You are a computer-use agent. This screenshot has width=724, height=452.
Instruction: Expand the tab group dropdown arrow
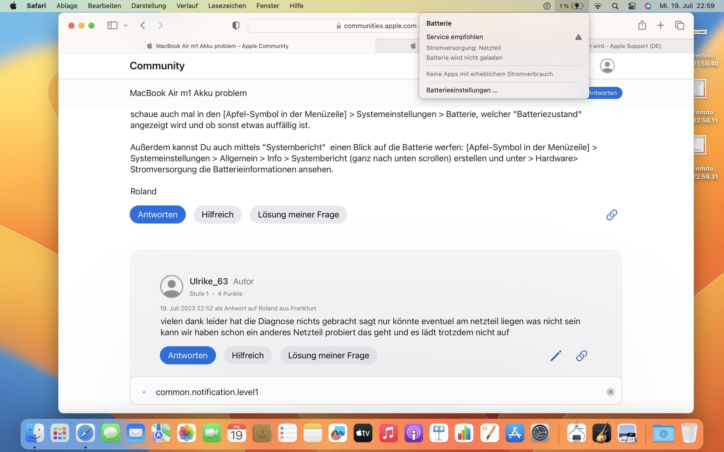pos(126,25)
